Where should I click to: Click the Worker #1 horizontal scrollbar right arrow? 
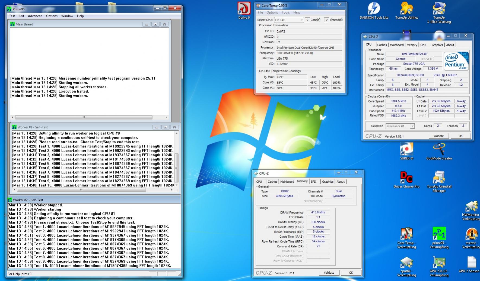pos(172,190)
